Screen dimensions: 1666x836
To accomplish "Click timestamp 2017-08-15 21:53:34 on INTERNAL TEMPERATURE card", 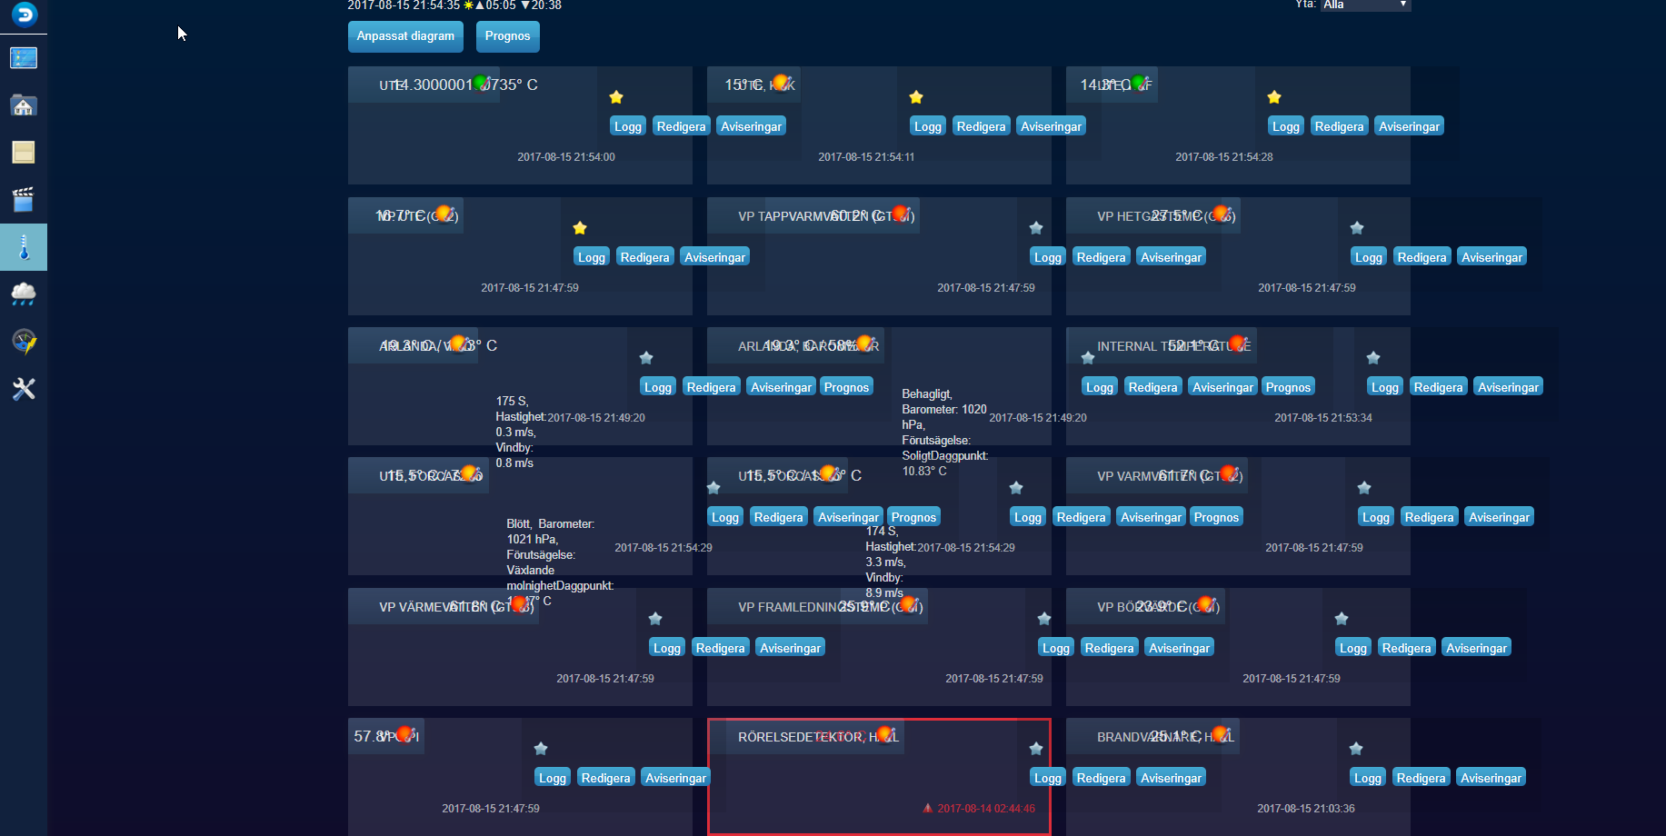I will pos(1323,417).
